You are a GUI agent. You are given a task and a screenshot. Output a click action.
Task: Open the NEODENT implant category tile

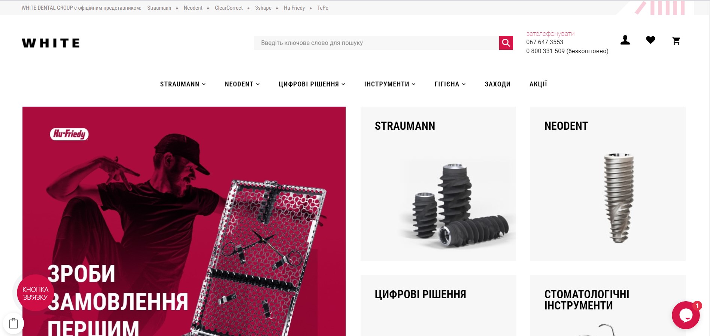[x=608, y=184]
